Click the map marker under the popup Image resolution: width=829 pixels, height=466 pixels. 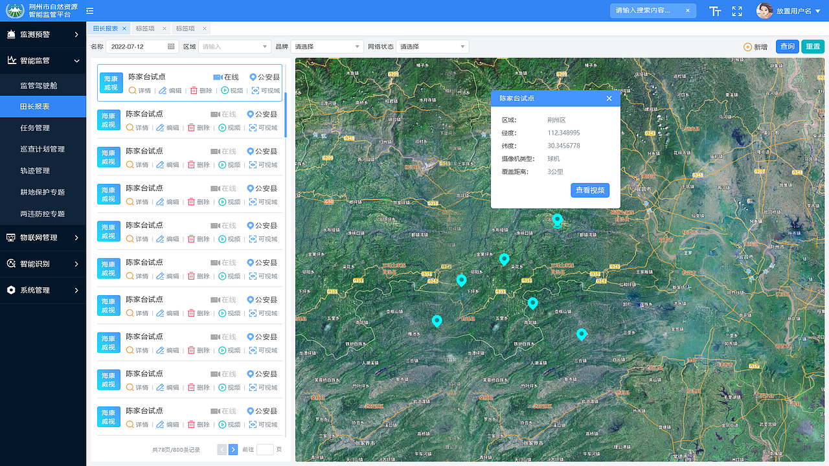[x=557, y=220]
